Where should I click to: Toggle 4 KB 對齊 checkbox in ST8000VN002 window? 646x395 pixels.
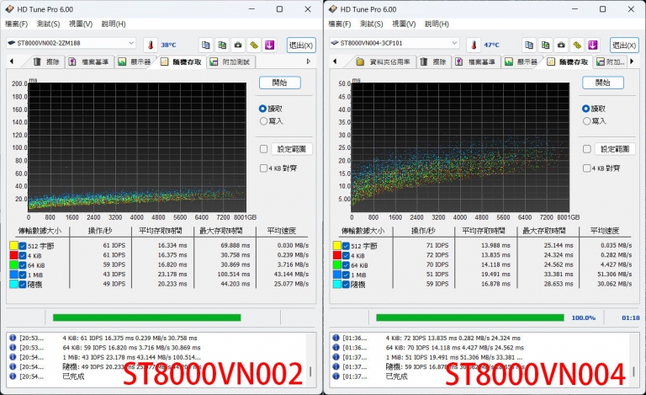[263, 168]
